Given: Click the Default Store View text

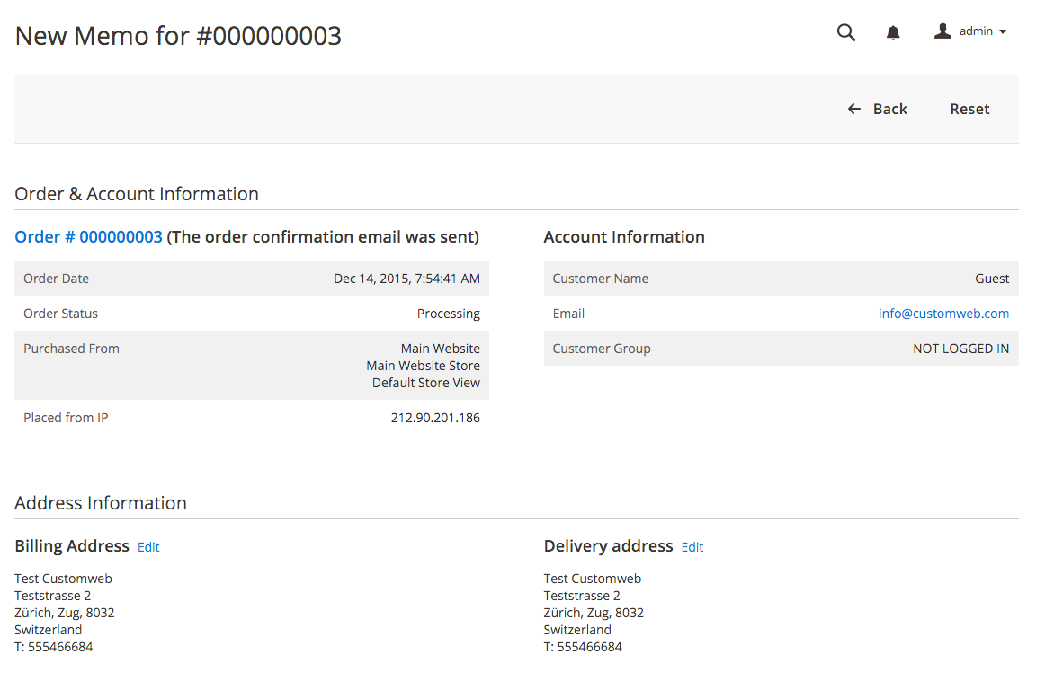Looking at the screenshot, I should 425,383.
